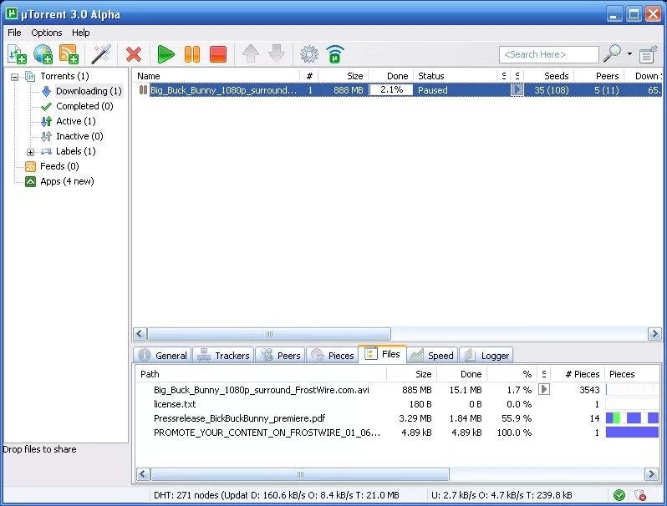The width and height of the screenshot is (667, 506).
Task: Click the Add Torrent toolbar icon
Action: click(x=17, y=54)
